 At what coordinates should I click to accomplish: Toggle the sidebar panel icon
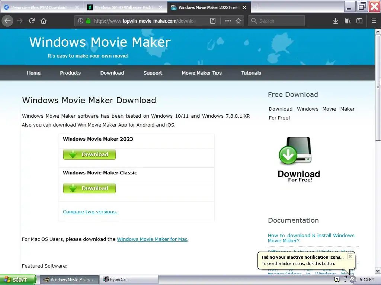pyautogui.click(x=359, y=21)
